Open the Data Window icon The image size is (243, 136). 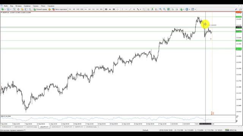(x=18, y=9)
